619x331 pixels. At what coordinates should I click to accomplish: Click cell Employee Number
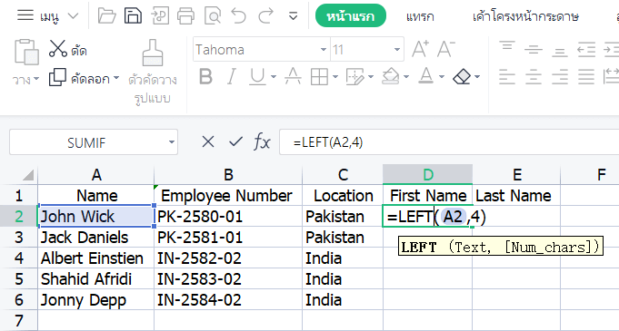pos(228,196)
